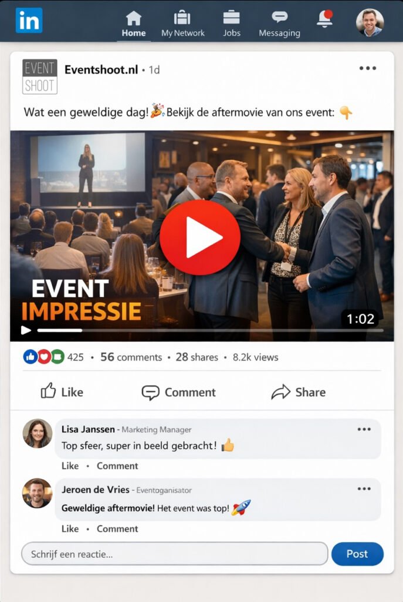Open the My Network tab
The image size is (403, 602).
point(183,24)
